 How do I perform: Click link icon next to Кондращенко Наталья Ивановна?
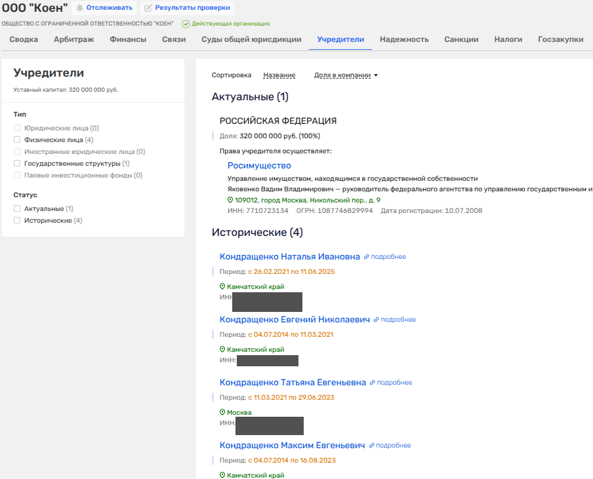pyautogui.click(x=366, y=257)
